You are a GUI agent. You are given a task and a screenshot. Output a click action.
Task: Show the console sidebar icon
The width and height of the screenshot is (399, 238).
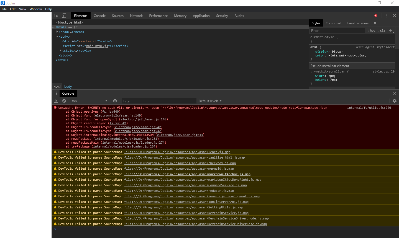tap(56, 101)
